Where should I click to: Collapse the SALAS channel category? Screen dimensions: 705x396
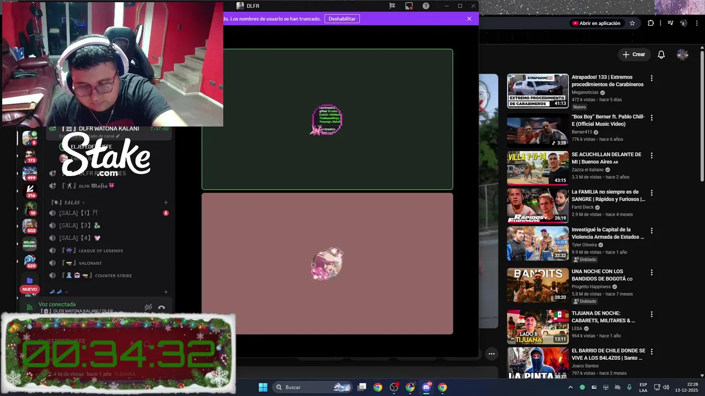pos(68,202)
